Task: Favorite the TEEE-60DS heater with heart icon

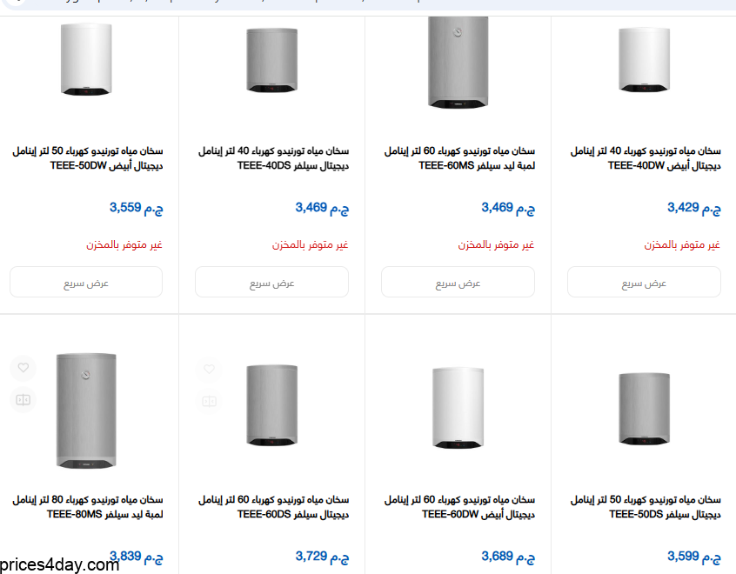Action: tap(209, 369)
